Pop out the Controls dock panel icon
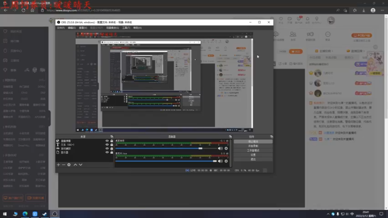388x218 pixels. [272, 137]
